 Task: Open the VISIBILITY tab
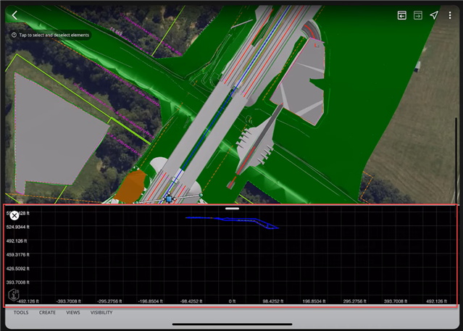pyautogui.click(x=101, y=313)
